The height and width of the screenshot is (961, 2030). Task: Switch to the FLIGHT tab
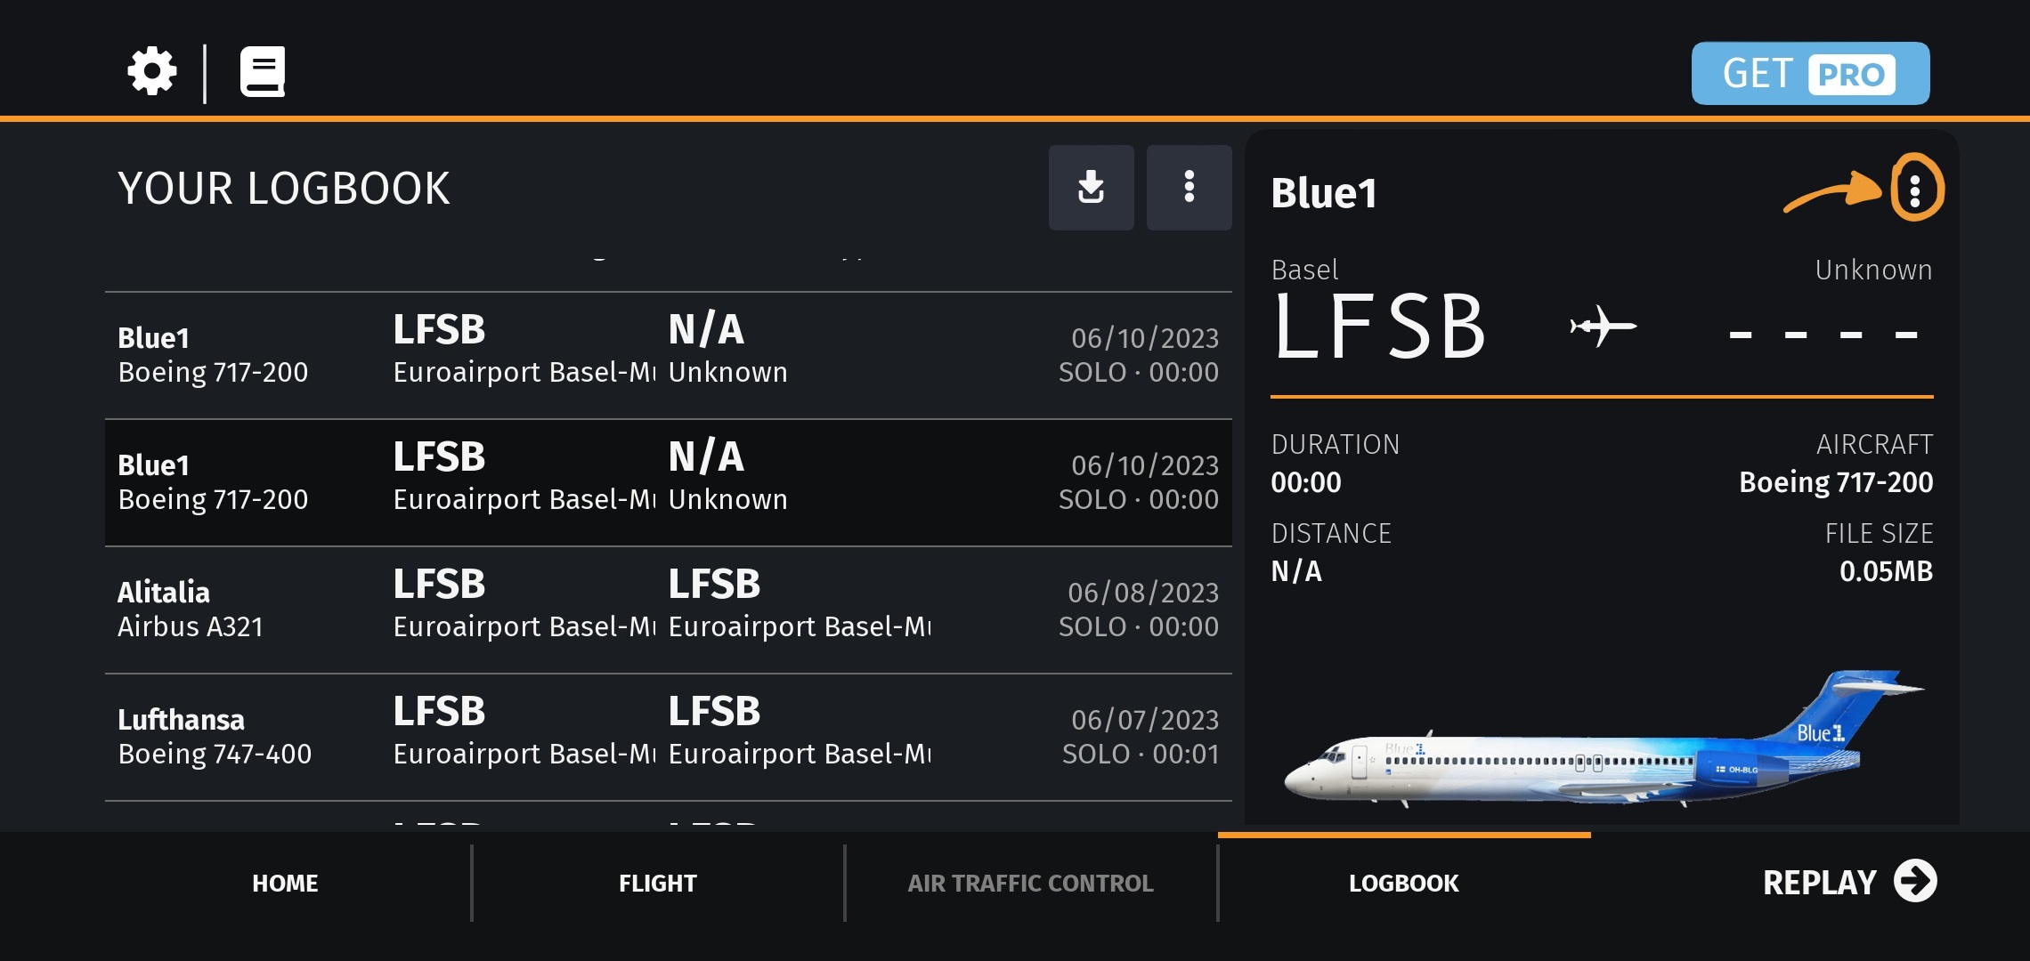[658, 883]
